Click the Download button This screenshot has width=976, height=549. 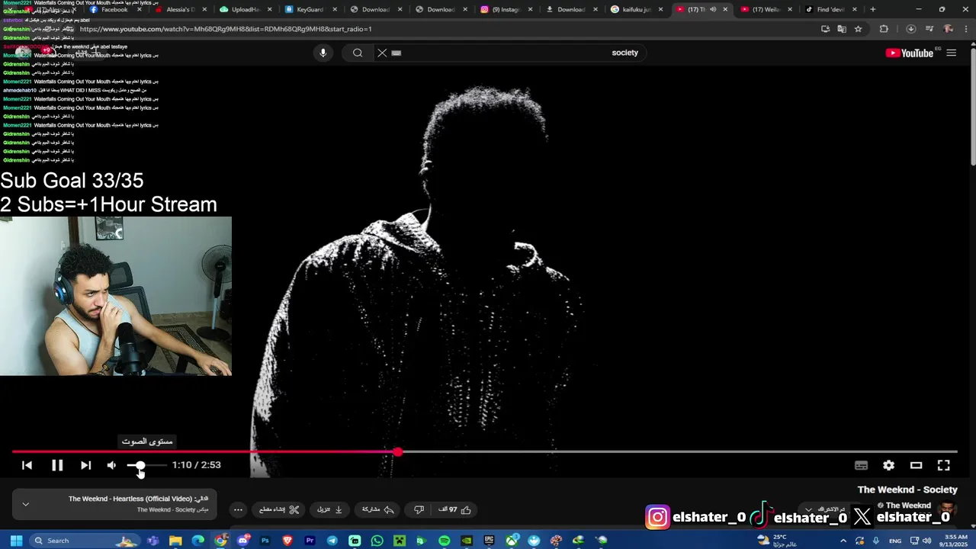click(329, 509)
